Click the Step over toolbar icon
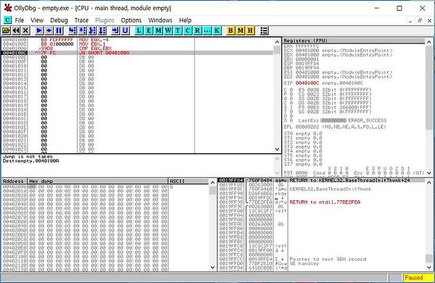Screen dimensions: 435x283 click(x=82, y=31)
